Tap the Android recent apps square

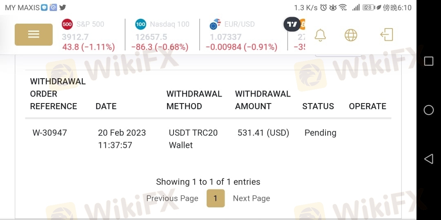[428, 61]
